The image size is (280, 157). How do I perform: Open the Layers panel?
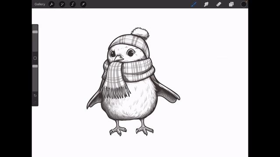tap(231, 4)
